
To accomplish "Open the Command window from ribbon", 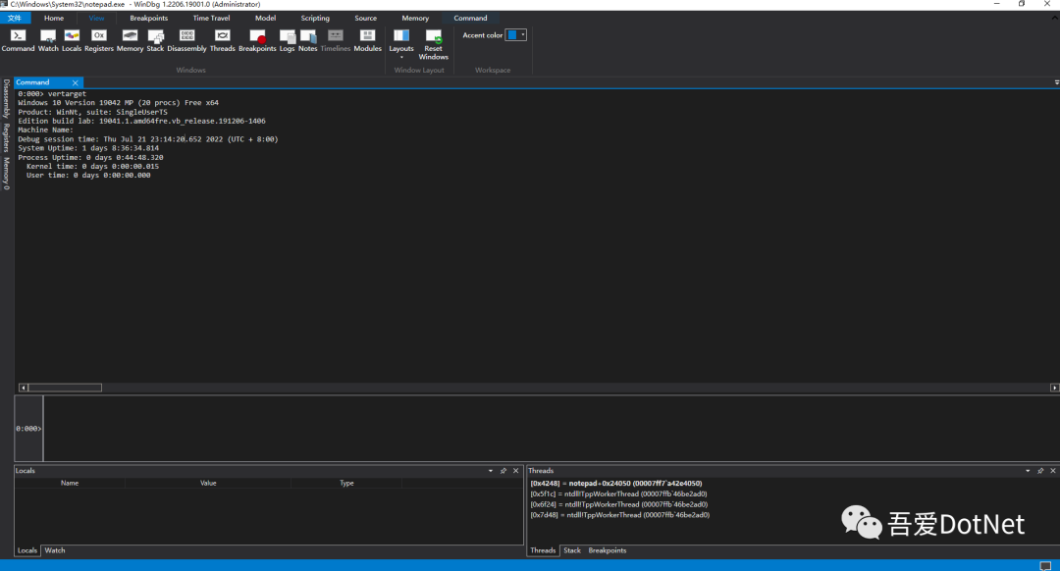I will coord(19,40).
